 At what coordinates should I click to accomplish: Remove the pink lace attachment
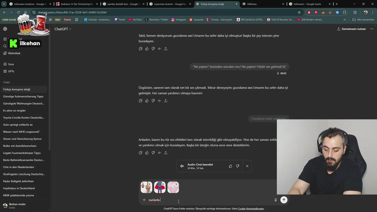click(x=176, y=184)
